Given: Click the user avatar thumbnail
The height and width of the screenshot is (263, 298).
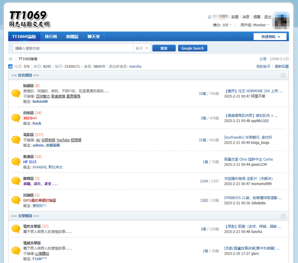Looking at the screenshot, I should [x=284, y=21].
